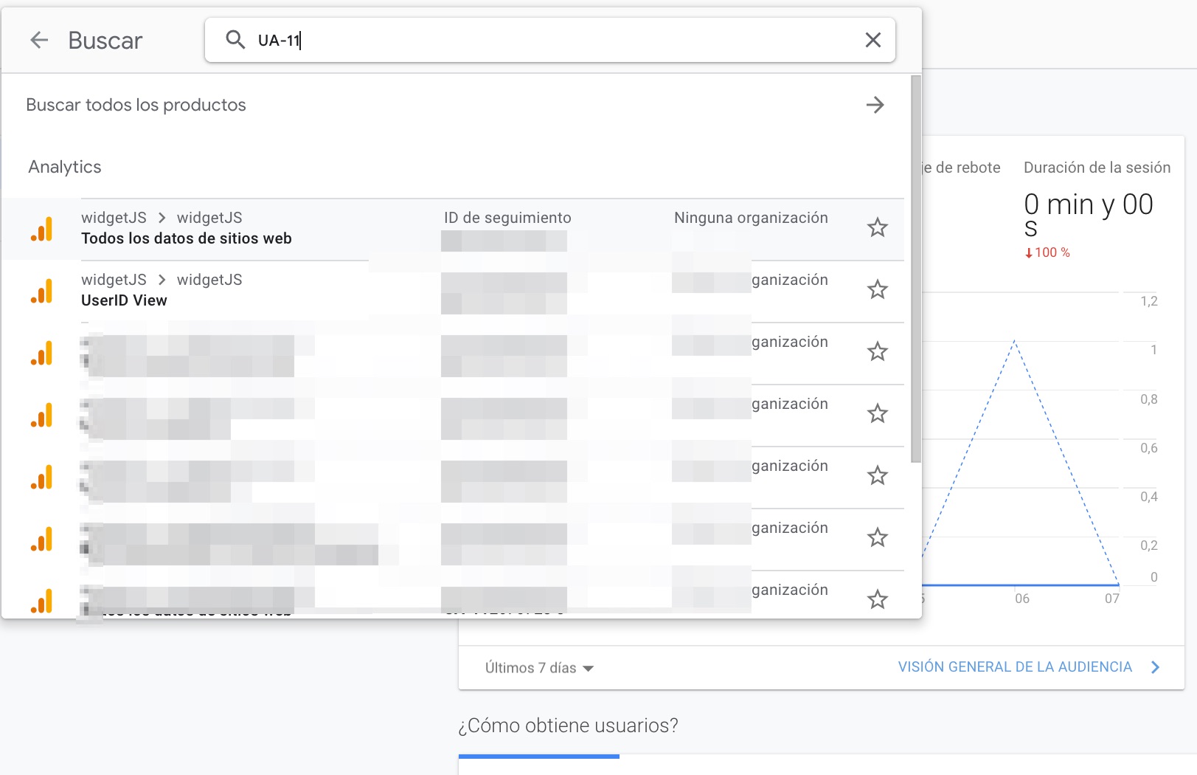Open the arrow for Buscar todos los productos
This screenshot has height=775, width=1197.
tap(875, 105)
